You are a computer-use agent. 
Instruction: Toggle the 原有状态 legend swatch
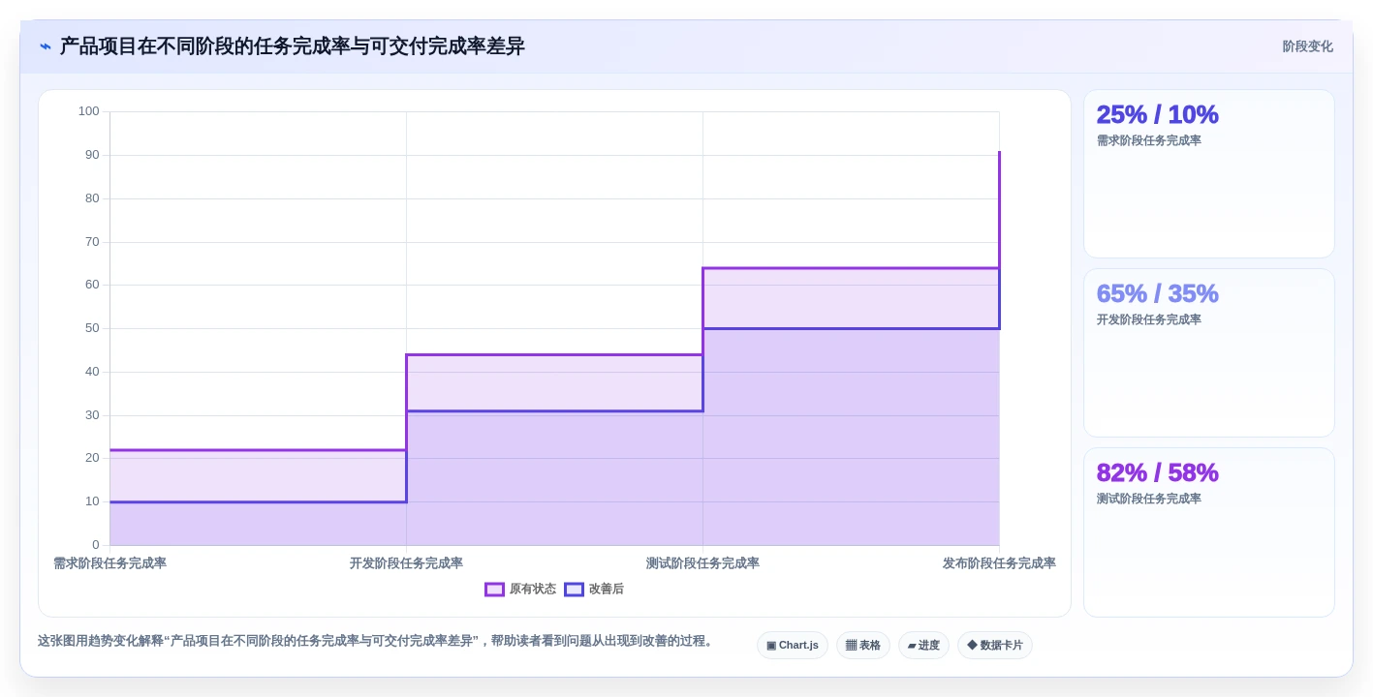[494, 590]
